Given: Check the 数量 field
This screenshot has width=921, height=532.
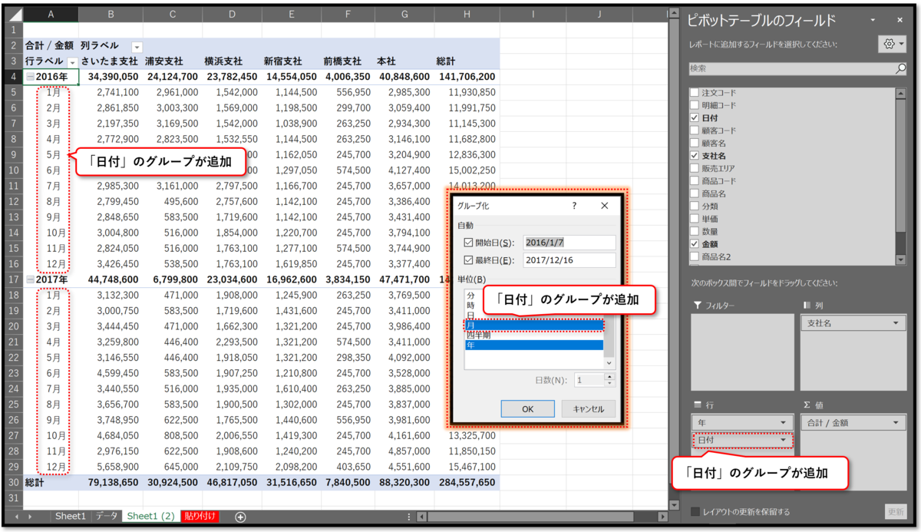Looking at the screenshot, I should [x=695, y=231].
